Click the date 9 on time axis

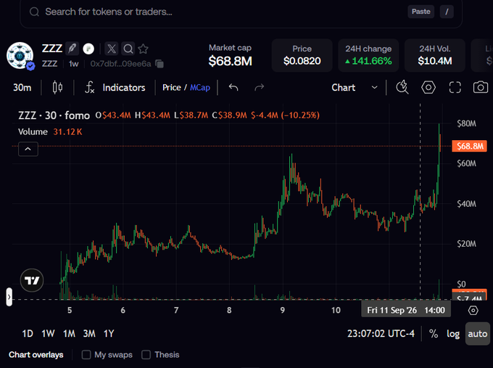point(282,311)
